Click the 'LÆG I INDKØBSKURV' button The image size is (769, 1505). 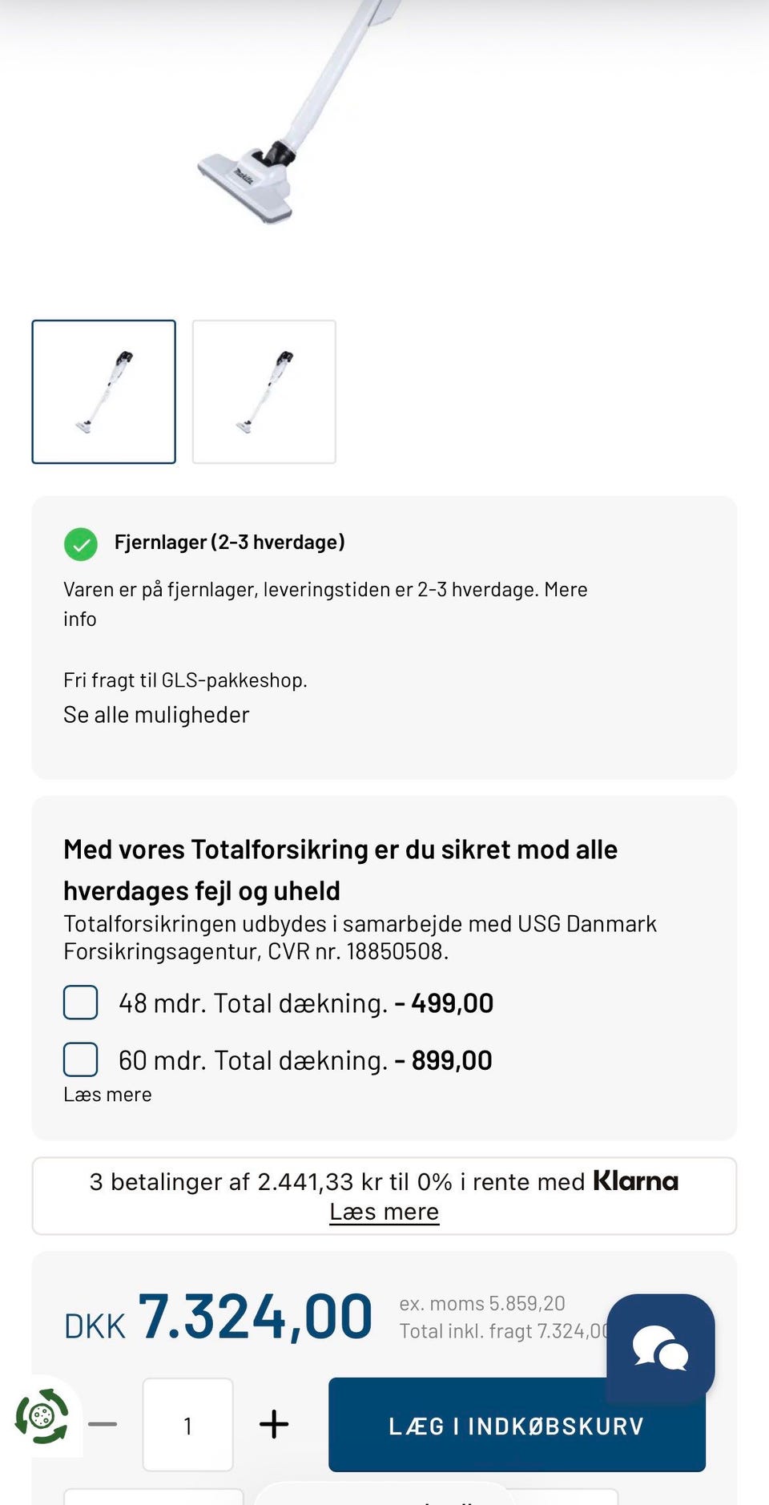[516, 1426]
